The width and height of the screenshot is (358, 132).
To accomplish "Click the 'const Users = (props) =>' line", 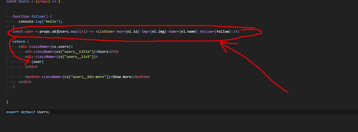I will tap(33, 1).
